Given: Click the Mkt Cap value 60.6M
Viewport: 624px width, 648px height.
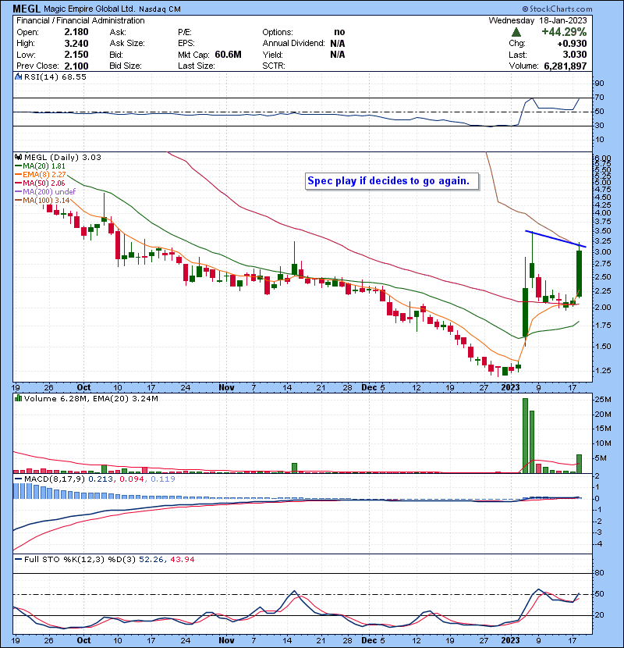Looking at the screenshot, I should click(x=228, y=55).
